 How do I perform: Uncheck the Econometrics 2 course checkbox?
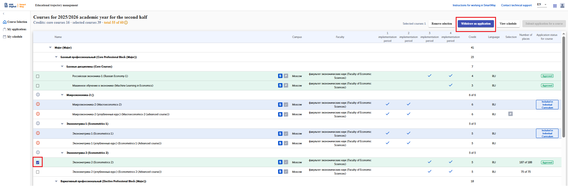coord(38,162)
